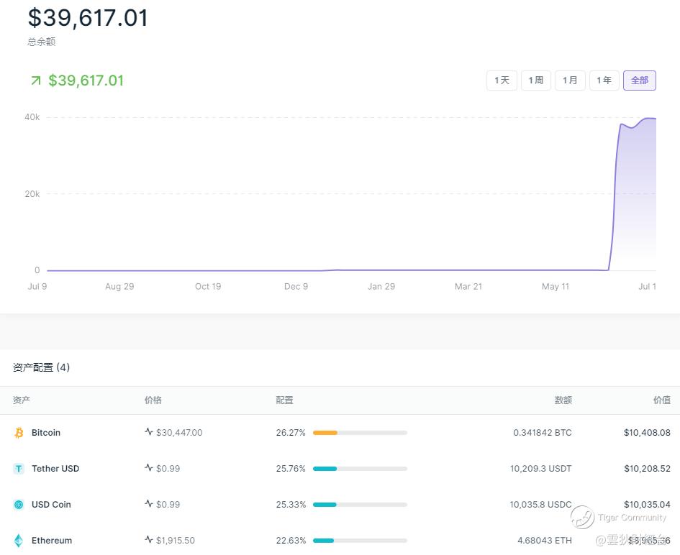Click price chart icon in Tether USD row

(149, 467)
